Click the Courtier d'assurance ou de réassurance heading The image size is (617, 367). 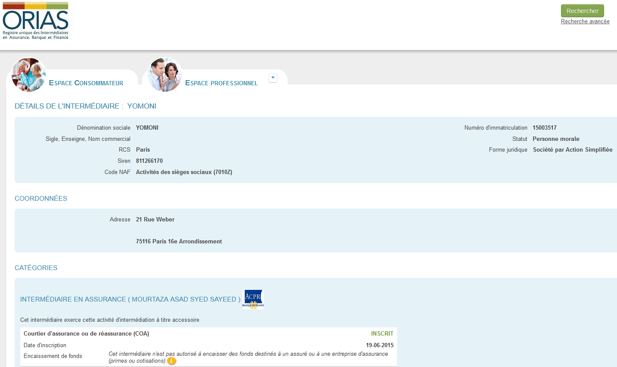coord(87,334)
